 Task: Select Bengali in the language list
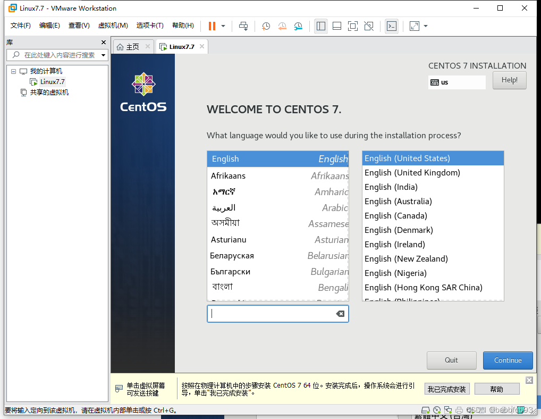tap(278, 287)
